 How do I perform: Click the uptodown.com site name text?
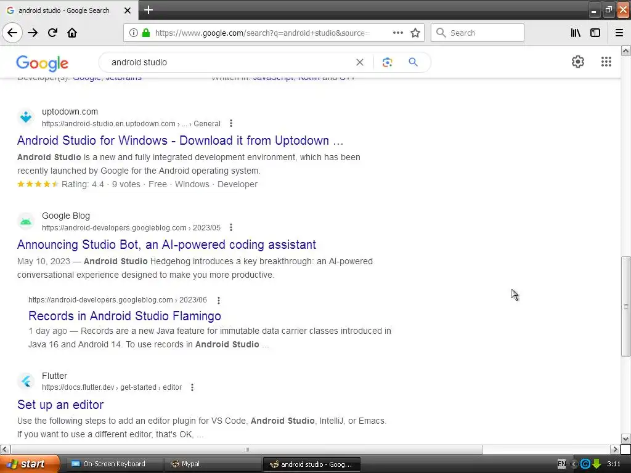pyautogui.click(x=70, y=111)
